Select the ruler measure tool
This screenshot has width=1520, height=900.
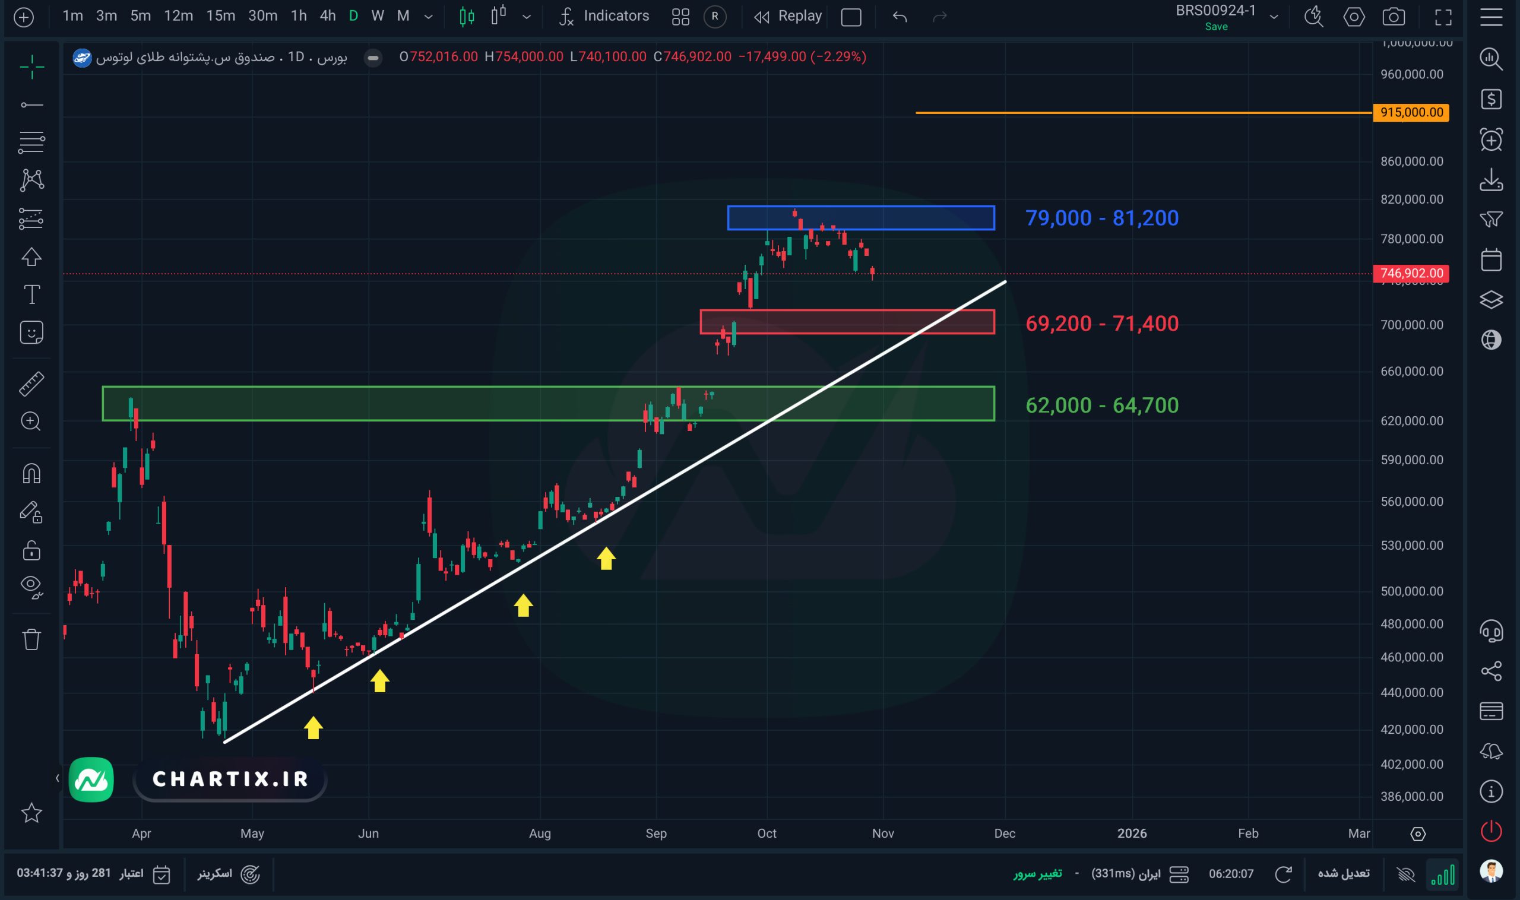click(31, 384)
